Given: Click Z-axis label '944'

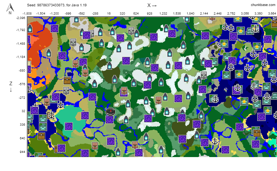Looking at the screenshot, I should click(x=23, y=152).
